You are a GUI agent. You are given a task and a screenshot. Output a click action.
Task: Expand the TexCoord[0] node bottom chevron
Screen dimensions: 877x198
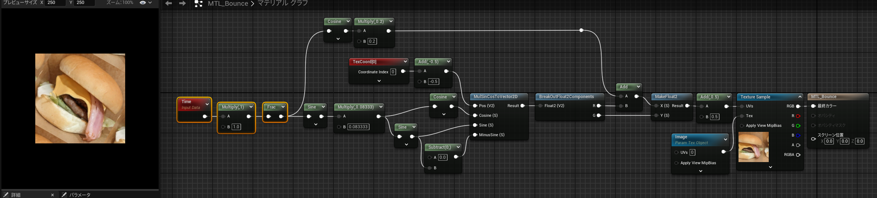pyautogui.click(x=379, y=81)
